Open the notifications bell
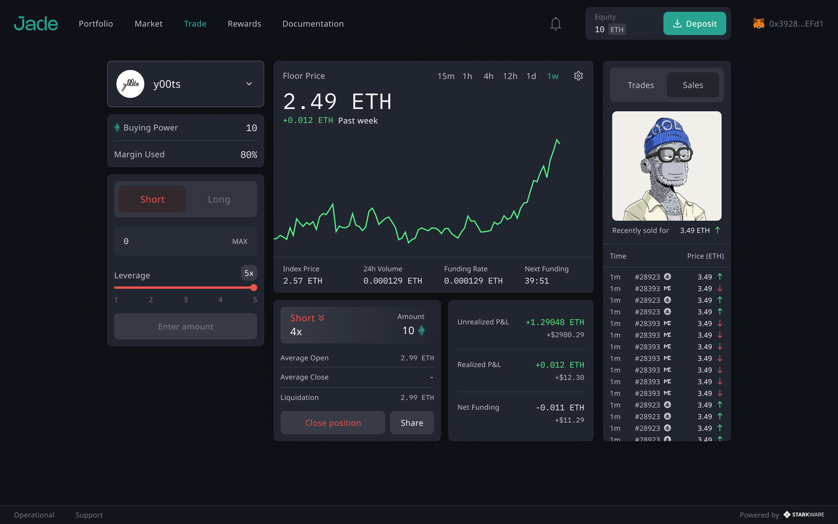 coord(555,23)
